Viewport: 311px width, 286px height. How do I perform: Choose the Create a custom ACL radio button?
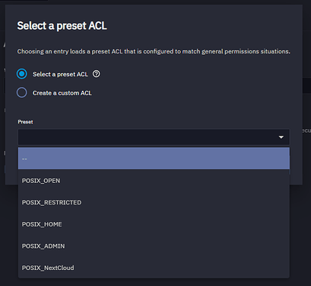point(22,92)
